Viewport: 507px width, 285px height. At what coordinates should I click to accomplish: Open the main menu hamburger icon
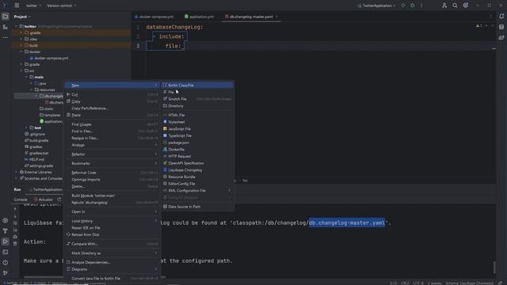[x=17, y=6]
